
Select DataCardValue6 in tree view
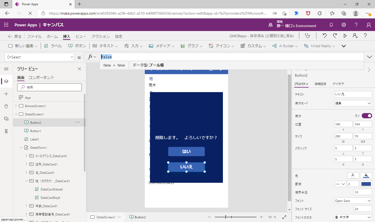(x=52, y=189)
